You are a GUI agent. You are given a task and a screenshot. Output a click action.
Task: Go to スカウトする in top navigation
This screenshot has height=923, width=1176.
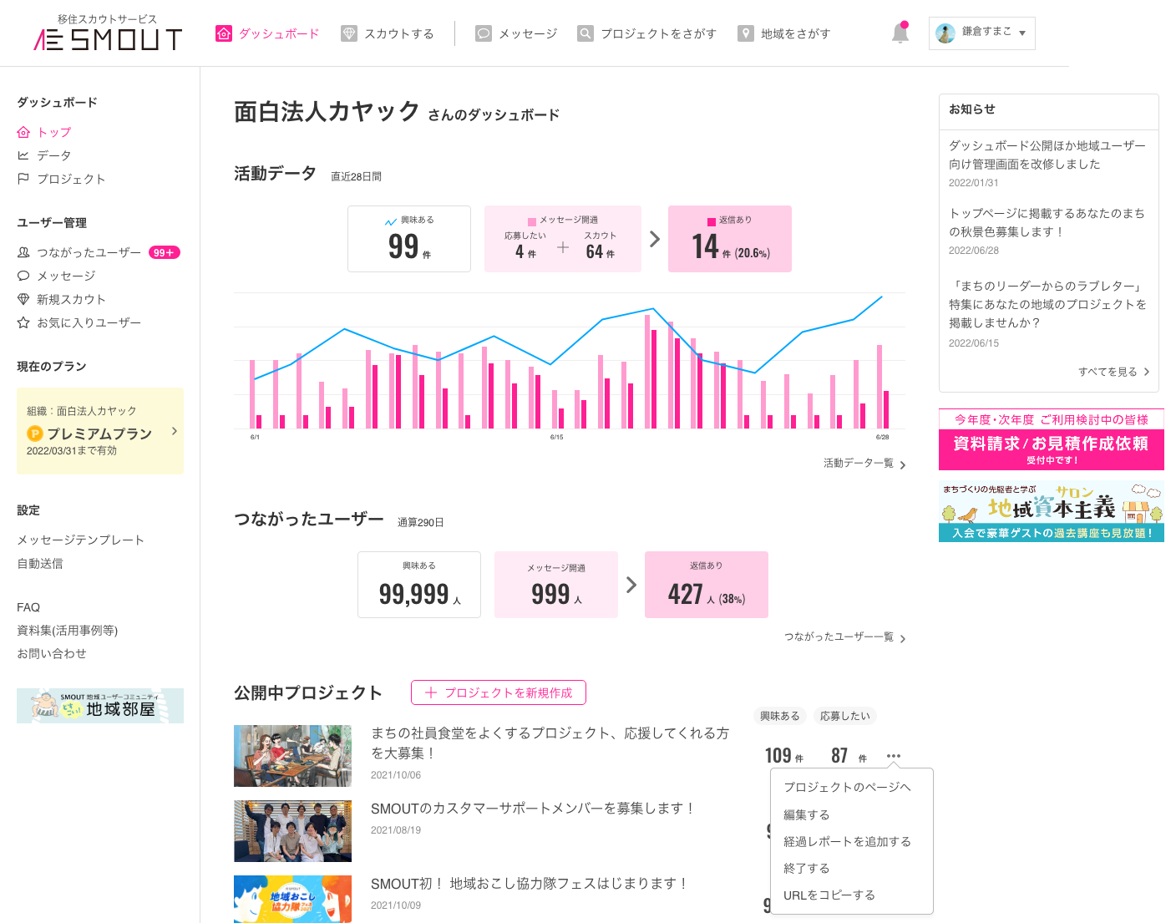pyautogui.click(x=388, y=33)
